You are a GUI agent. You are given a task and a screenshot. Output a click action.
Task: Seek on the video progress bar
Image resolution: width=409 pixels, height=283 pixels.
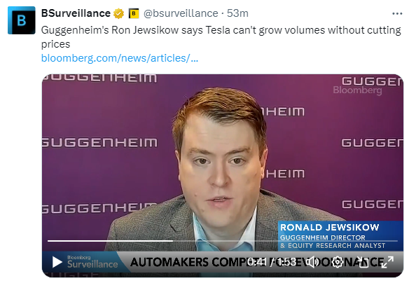(223, 241)
